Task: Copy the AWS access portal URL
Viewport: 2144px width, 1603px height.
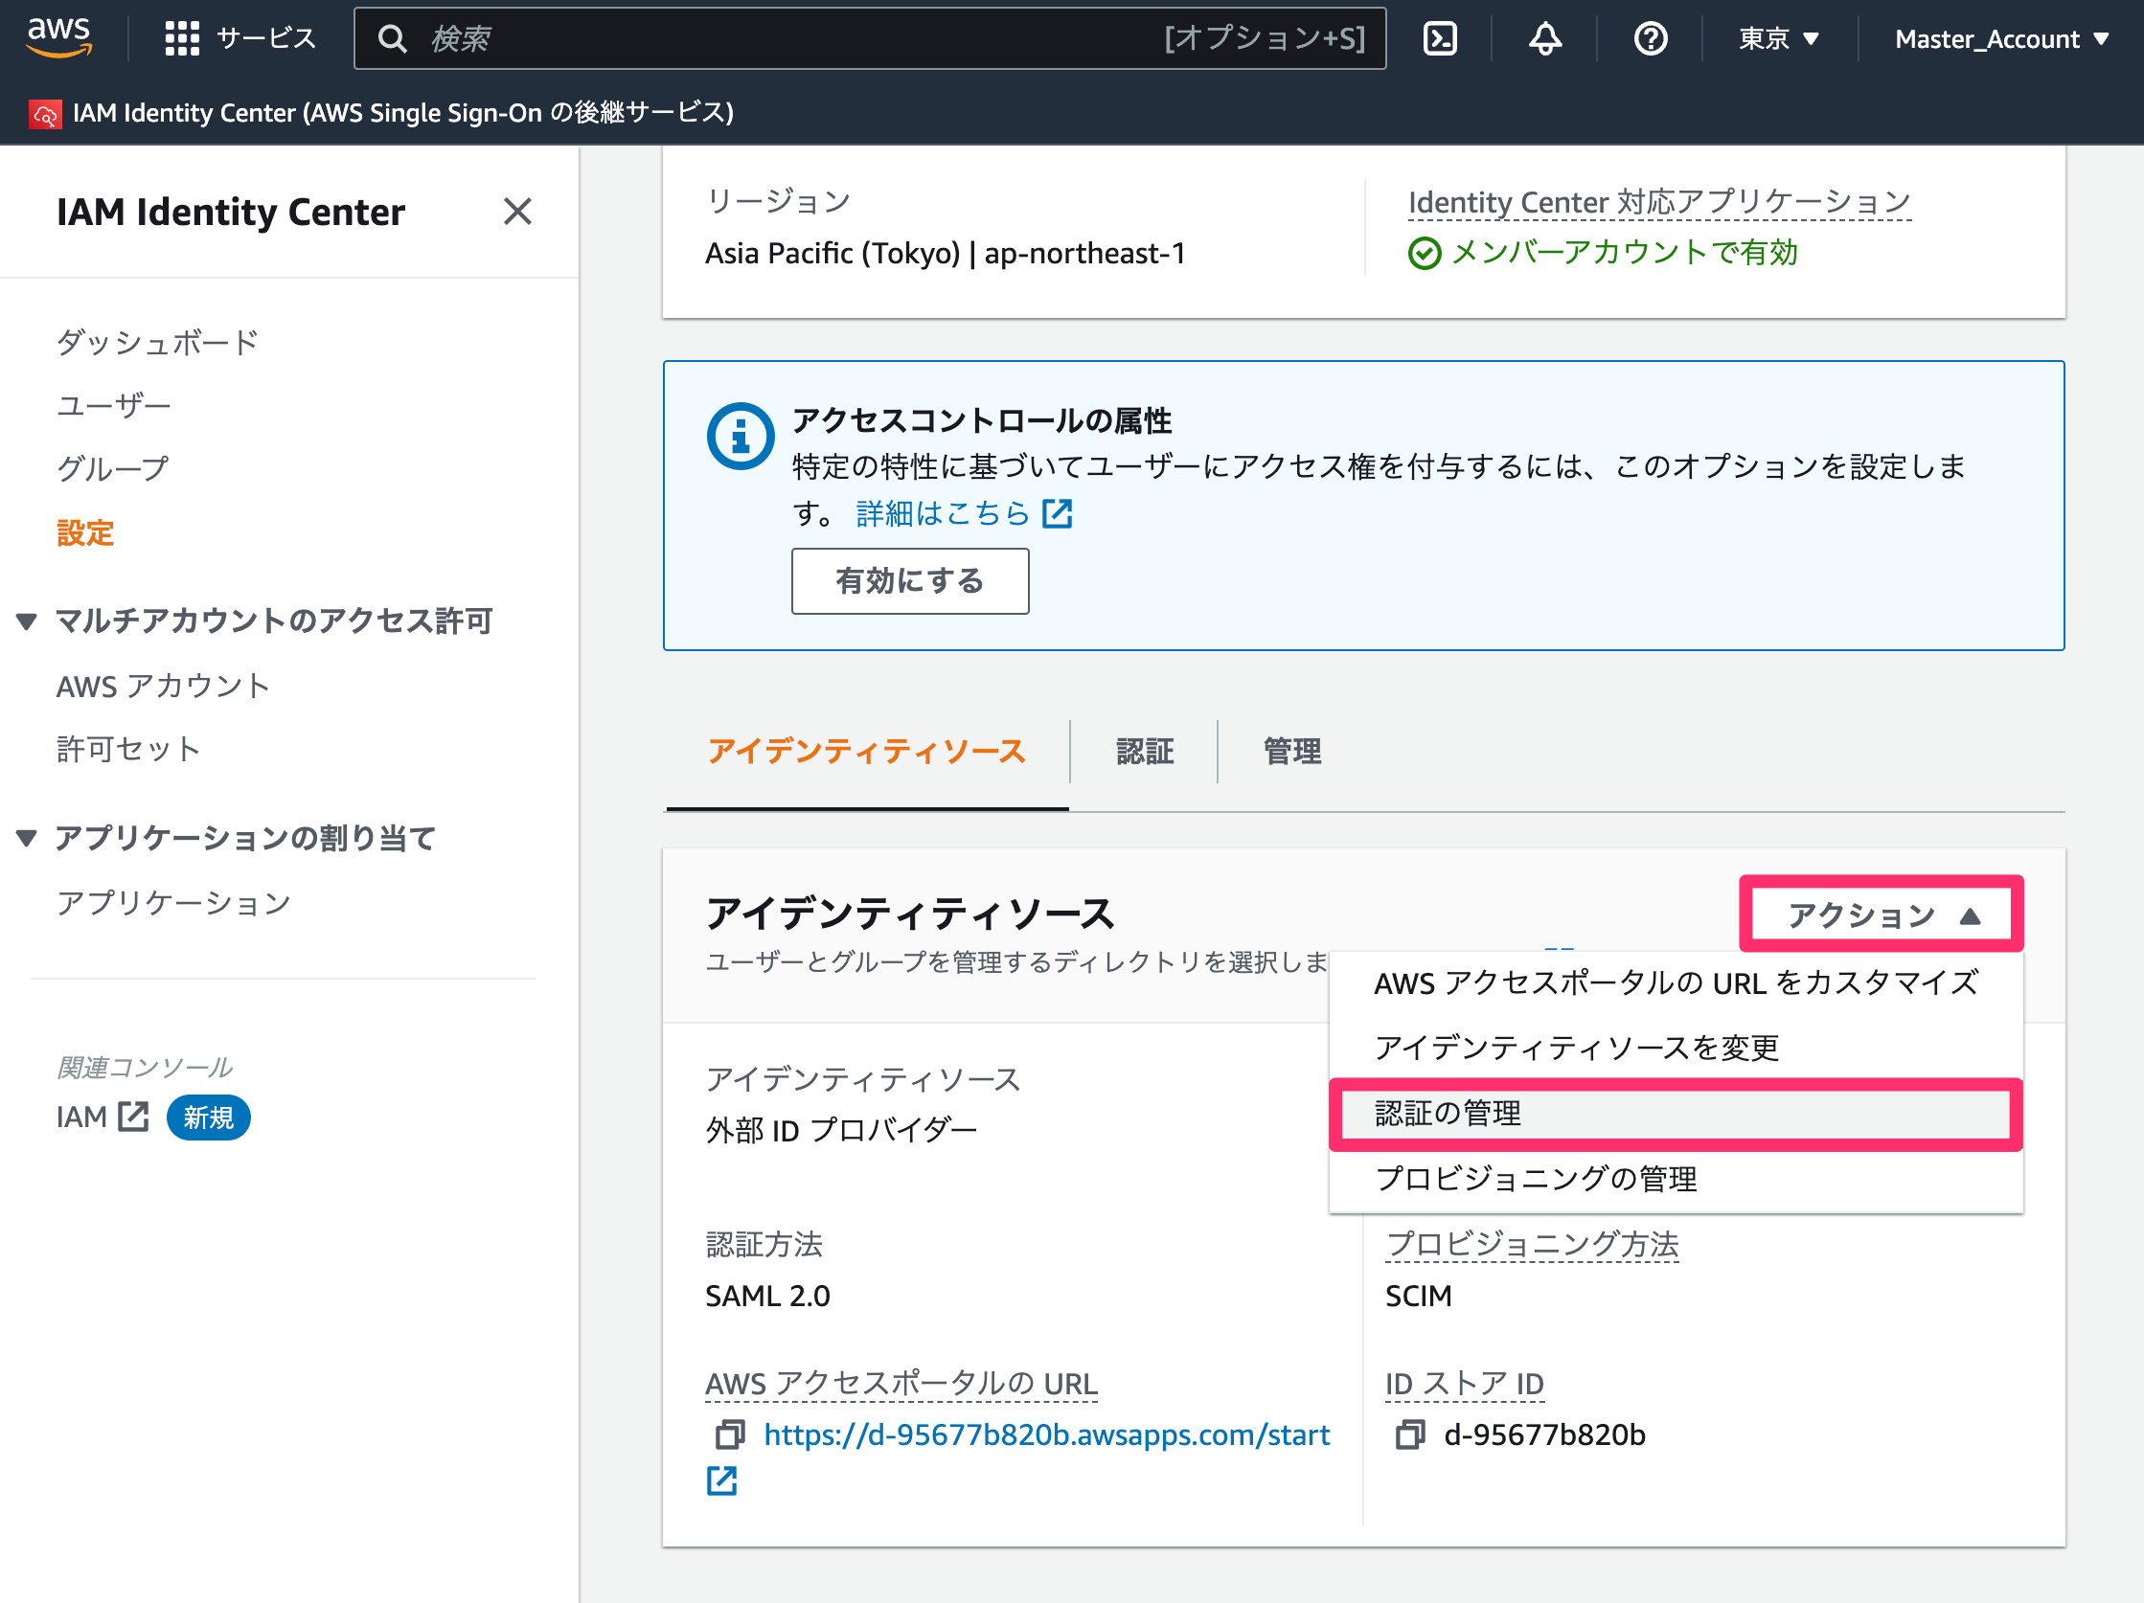Action: pyautogui.click(x=730, y=1434)
